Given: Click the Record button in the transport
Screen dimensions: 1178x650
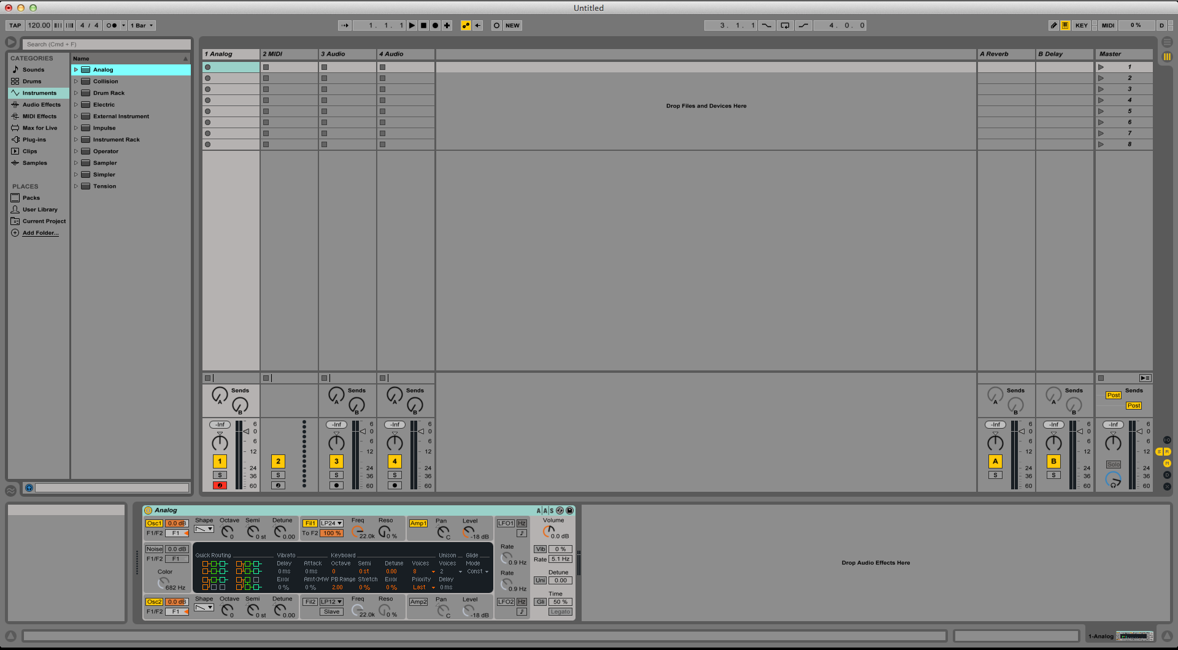Looking at the screenshot, I should click(x=435, y=25).
